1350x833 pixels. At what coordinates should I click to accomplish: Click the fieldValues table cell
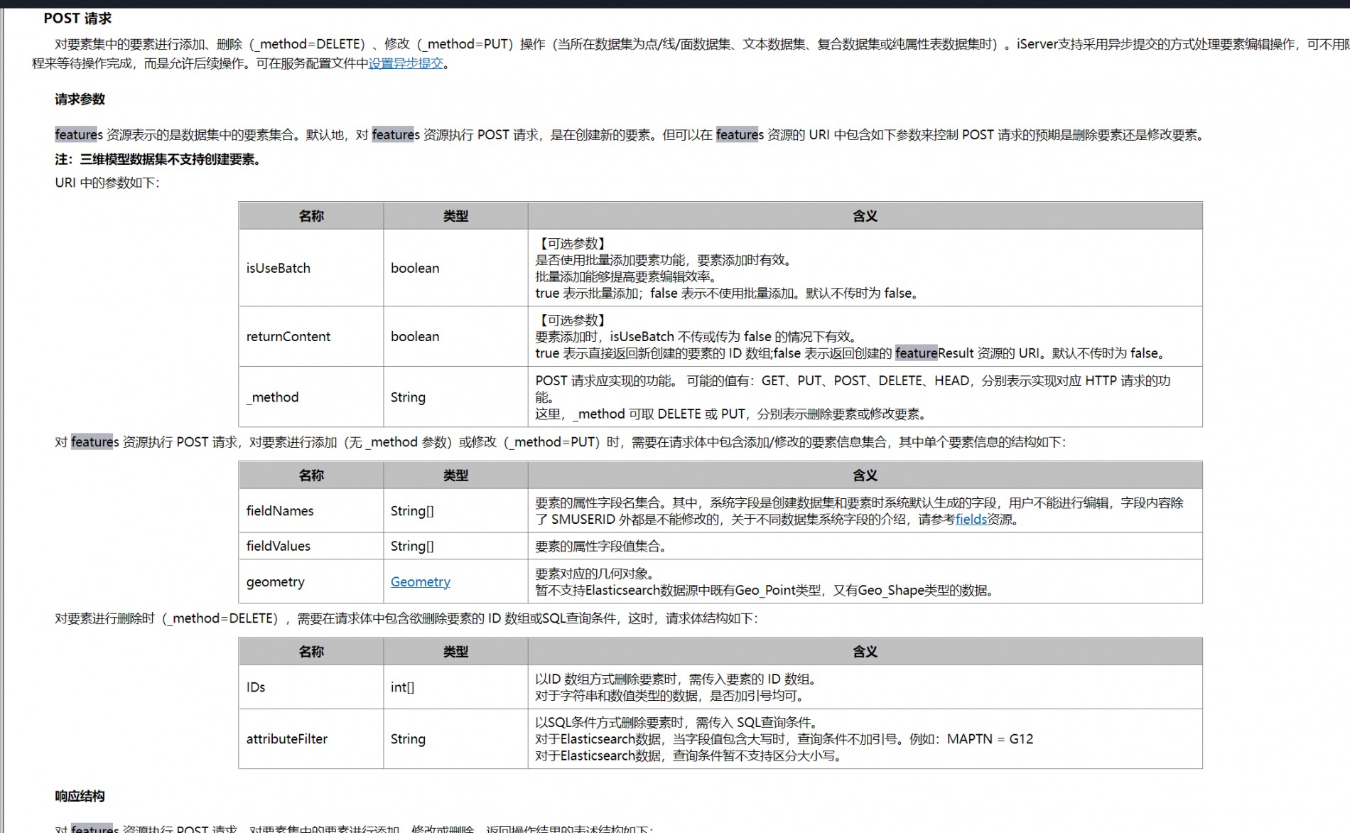[278, 546]
